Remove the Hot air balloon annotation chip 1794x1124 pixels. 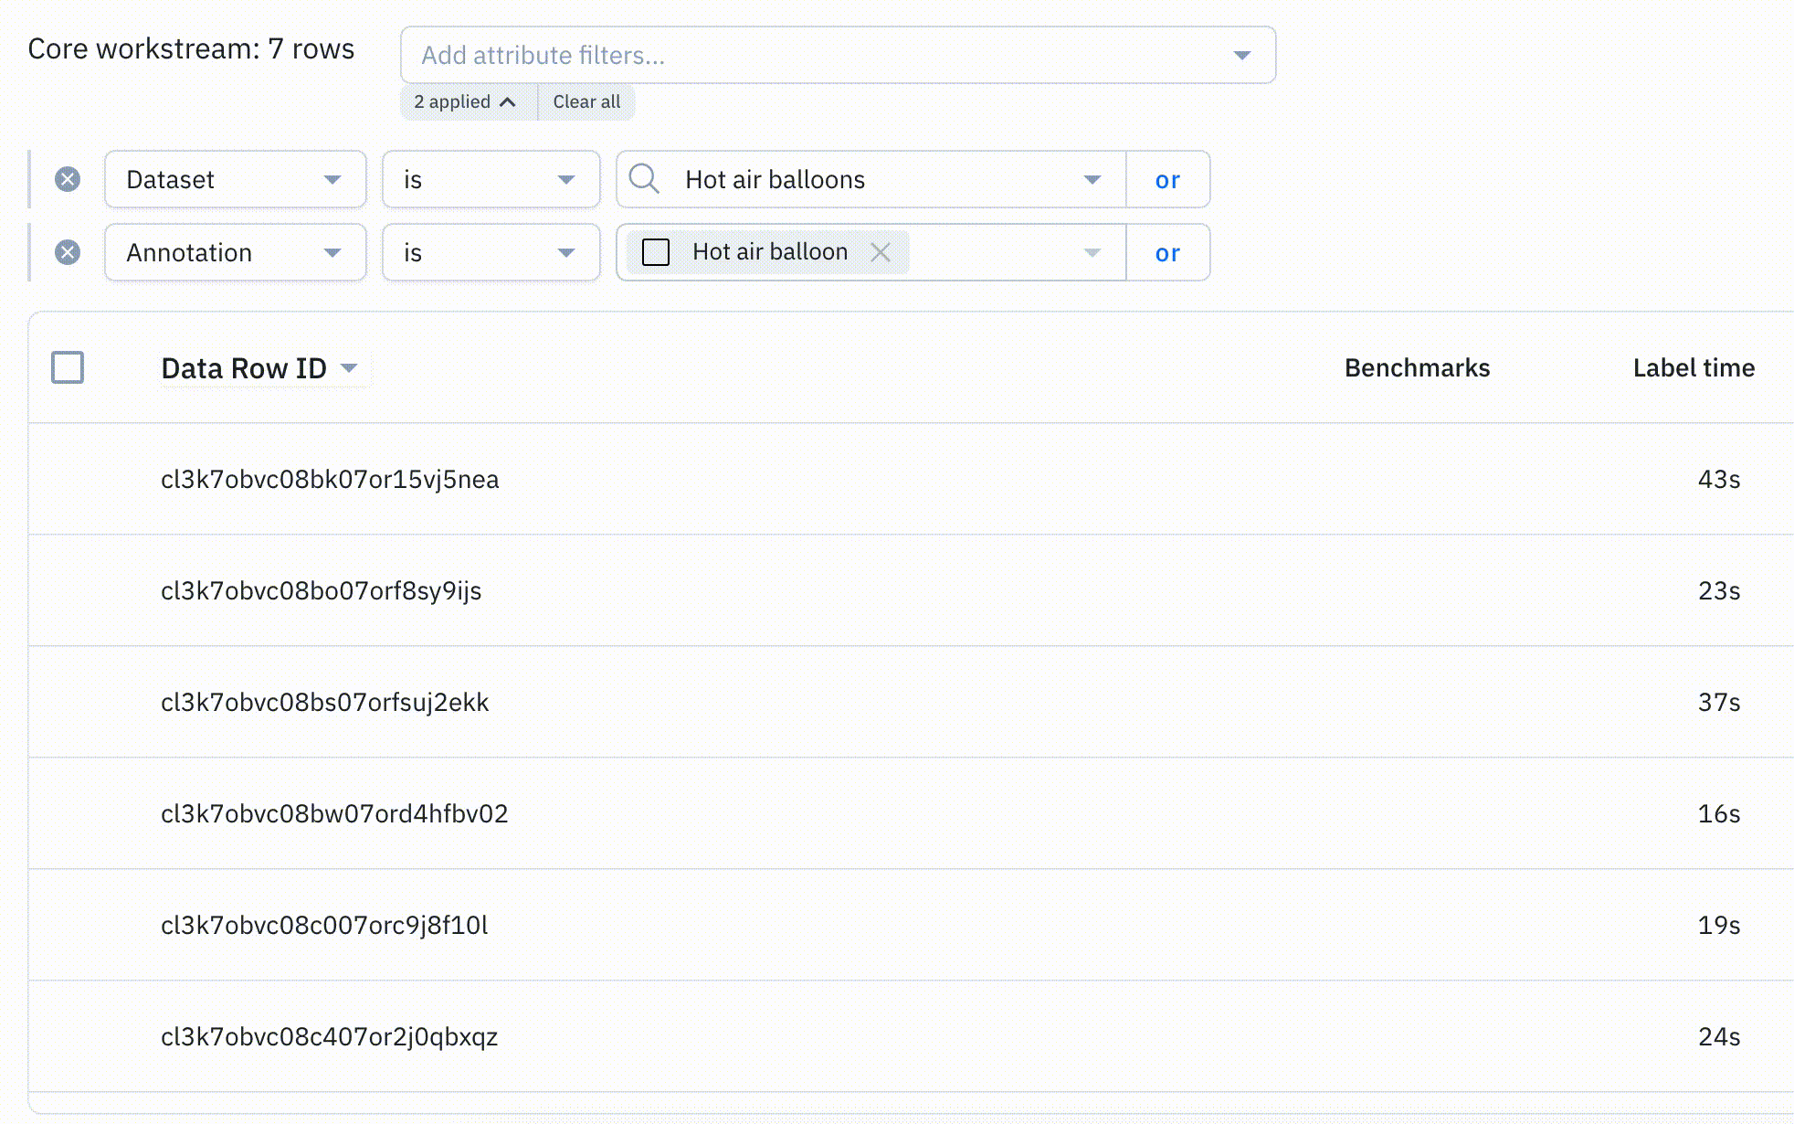(x=881, y=252)
